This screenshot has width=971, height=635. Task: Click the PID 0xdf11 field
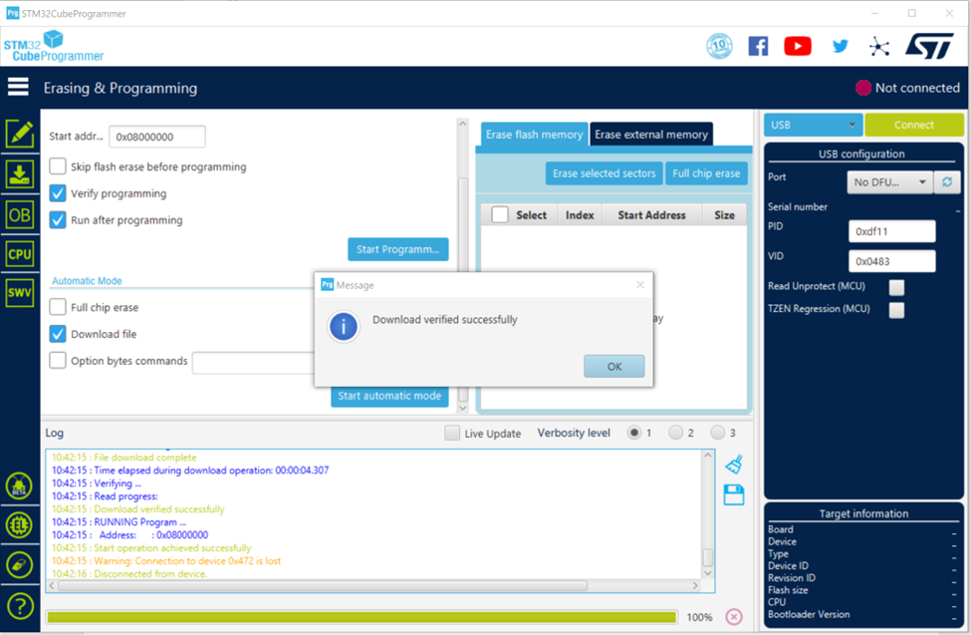(x=891, y=231)
